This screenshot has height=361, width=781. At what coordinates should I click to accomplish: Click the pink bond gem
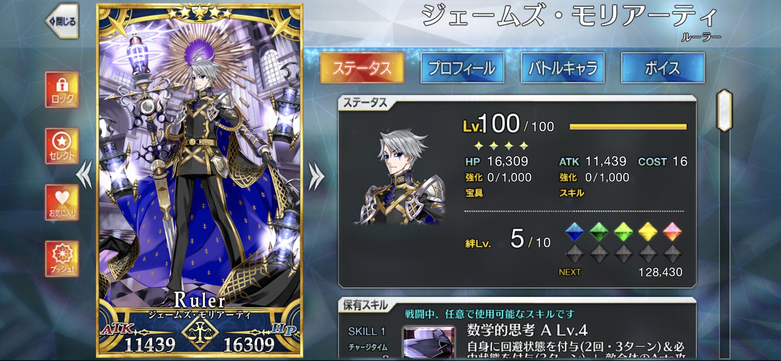(x=672, y=232)
